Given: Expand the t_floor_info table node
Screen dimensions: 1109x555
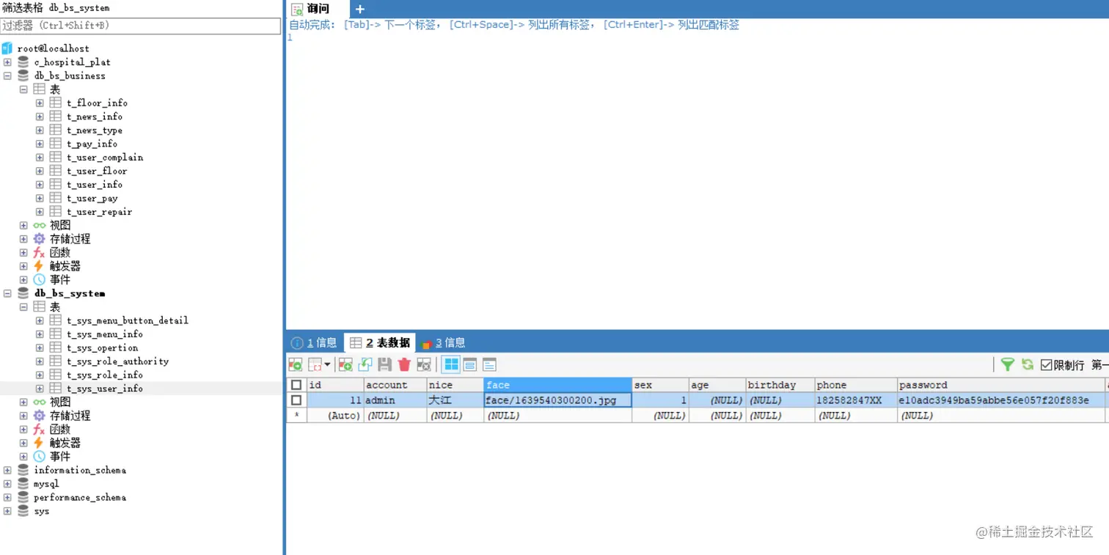Looking at the screenshot, I should tap(40, 103).
